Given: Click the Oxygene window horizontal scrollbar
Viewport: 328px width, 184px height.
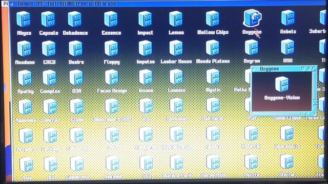Looking at the screenshot, I should point(276,114).
